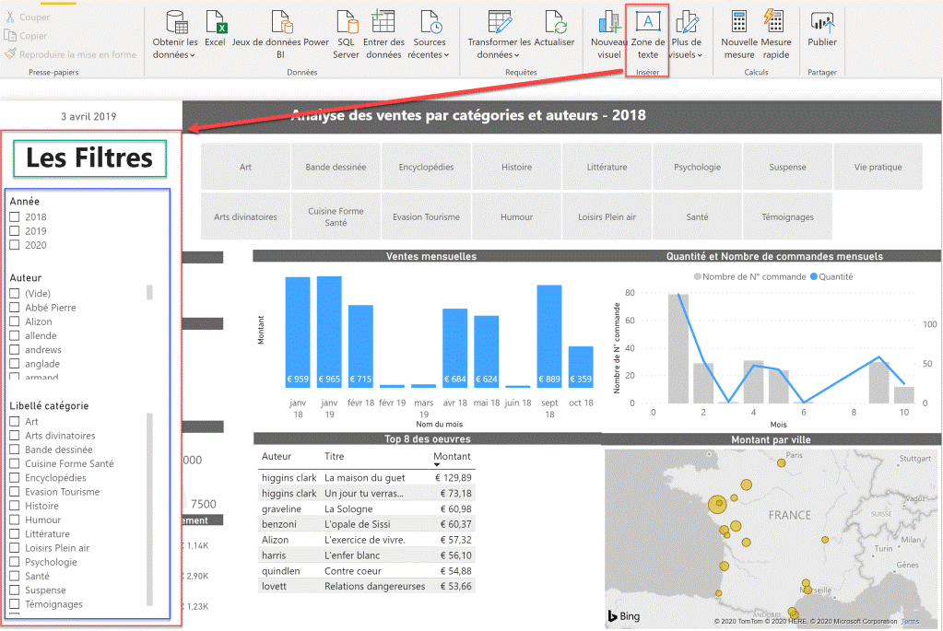The width and height of the screenshot is (943, 631).
Task: Select the Encyclopédies category button
Action: [426, 167]
